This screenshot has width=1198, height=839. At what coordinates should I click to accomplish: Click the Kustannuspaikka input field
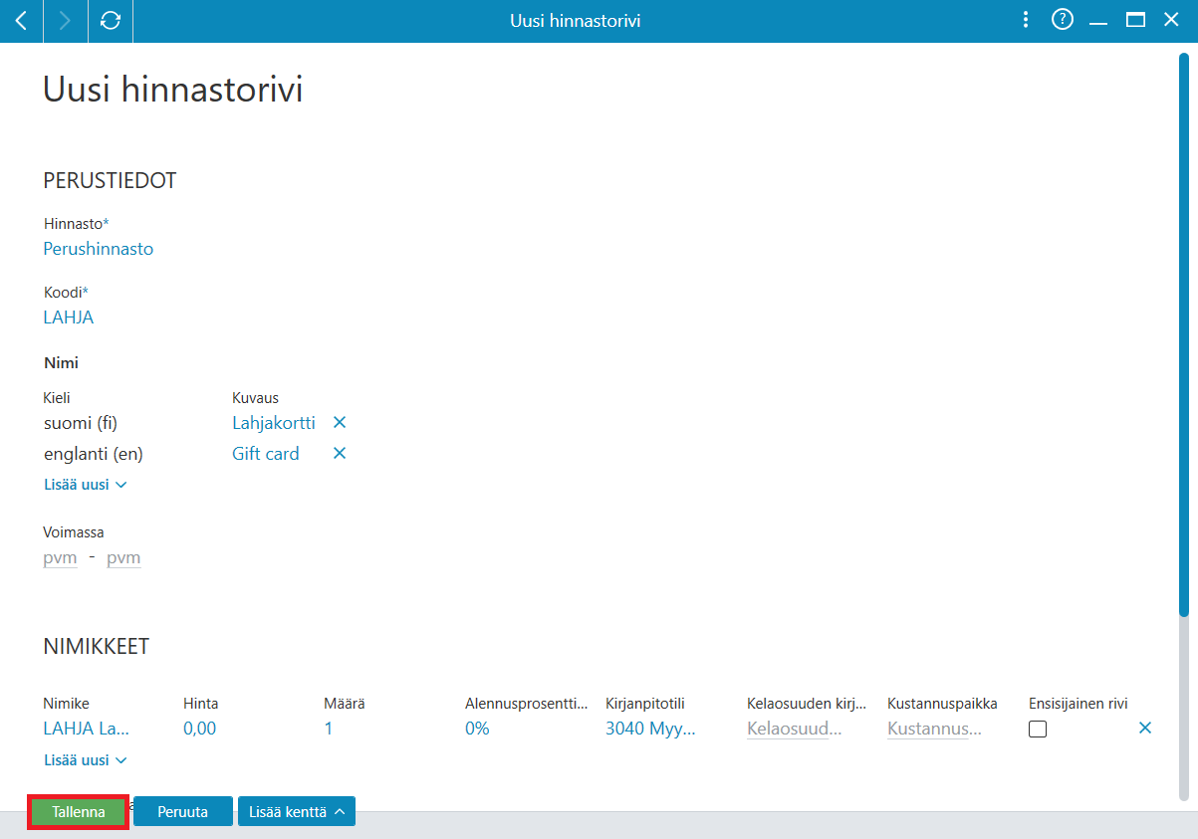(934, 729)
